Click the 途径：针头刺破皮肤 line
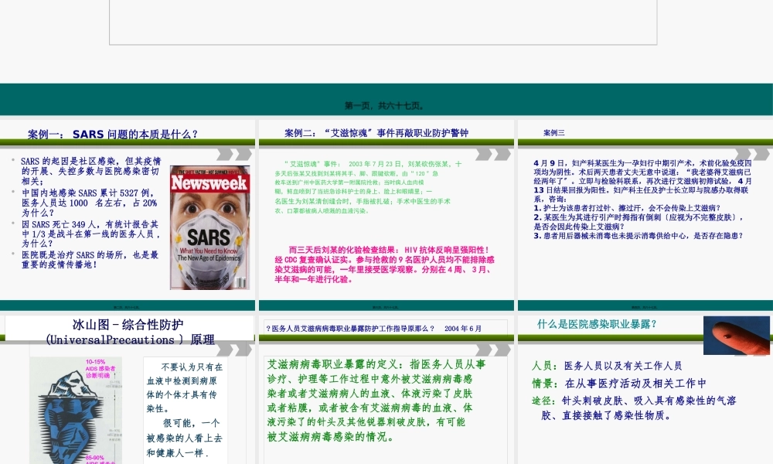The width and height of the screenshot is (773, 464). coord(633,408)
